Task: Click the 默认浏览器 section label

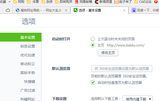Action: pos(61,69)
